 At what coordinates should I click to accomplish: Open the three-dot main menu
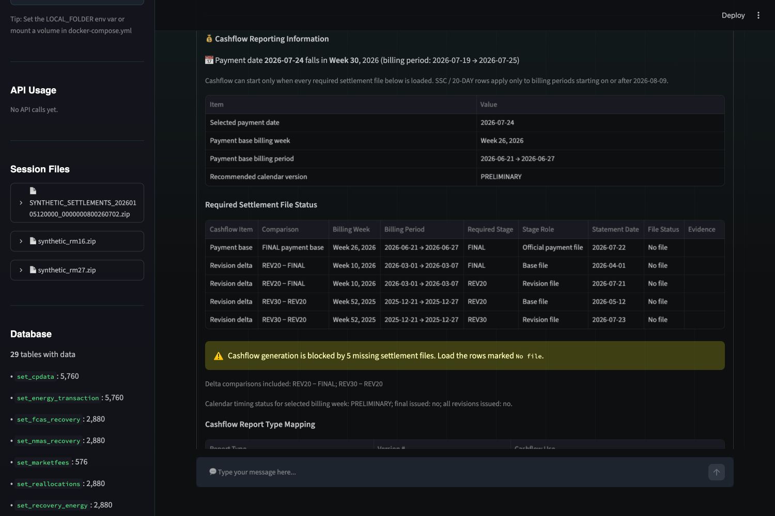point(758,15)
